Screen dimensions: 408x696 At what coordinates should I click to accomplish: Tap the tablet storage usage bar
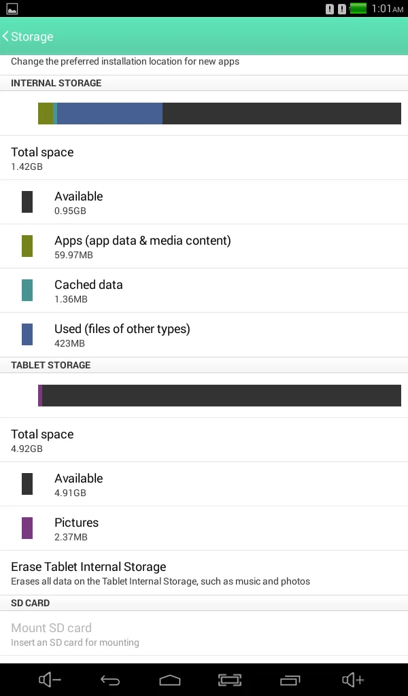point(219,396)
